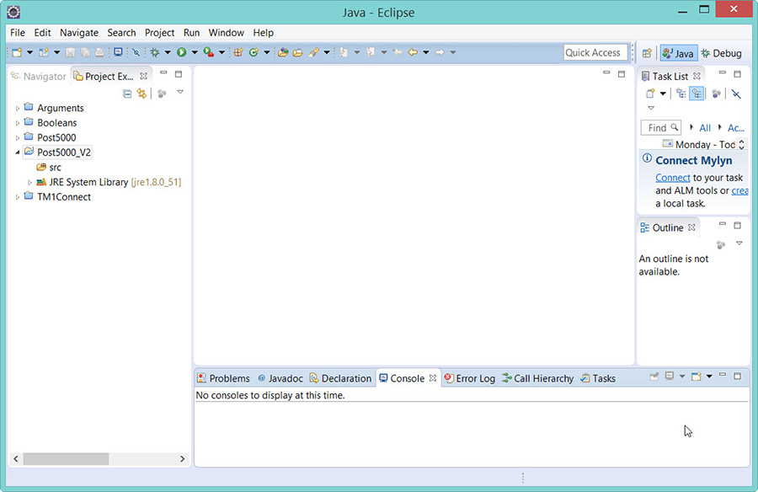Click the Back navigation yellow arrow

(x=413, y=52)
